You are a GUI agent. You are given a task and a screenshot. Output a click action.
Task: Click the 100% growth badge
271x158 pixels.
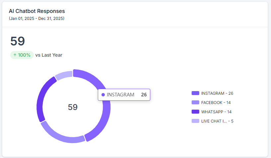[x=22, y=55]
